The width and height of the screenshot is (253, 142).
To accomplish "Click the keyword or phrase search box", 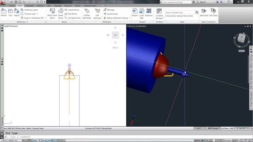I will pos(176,2).
